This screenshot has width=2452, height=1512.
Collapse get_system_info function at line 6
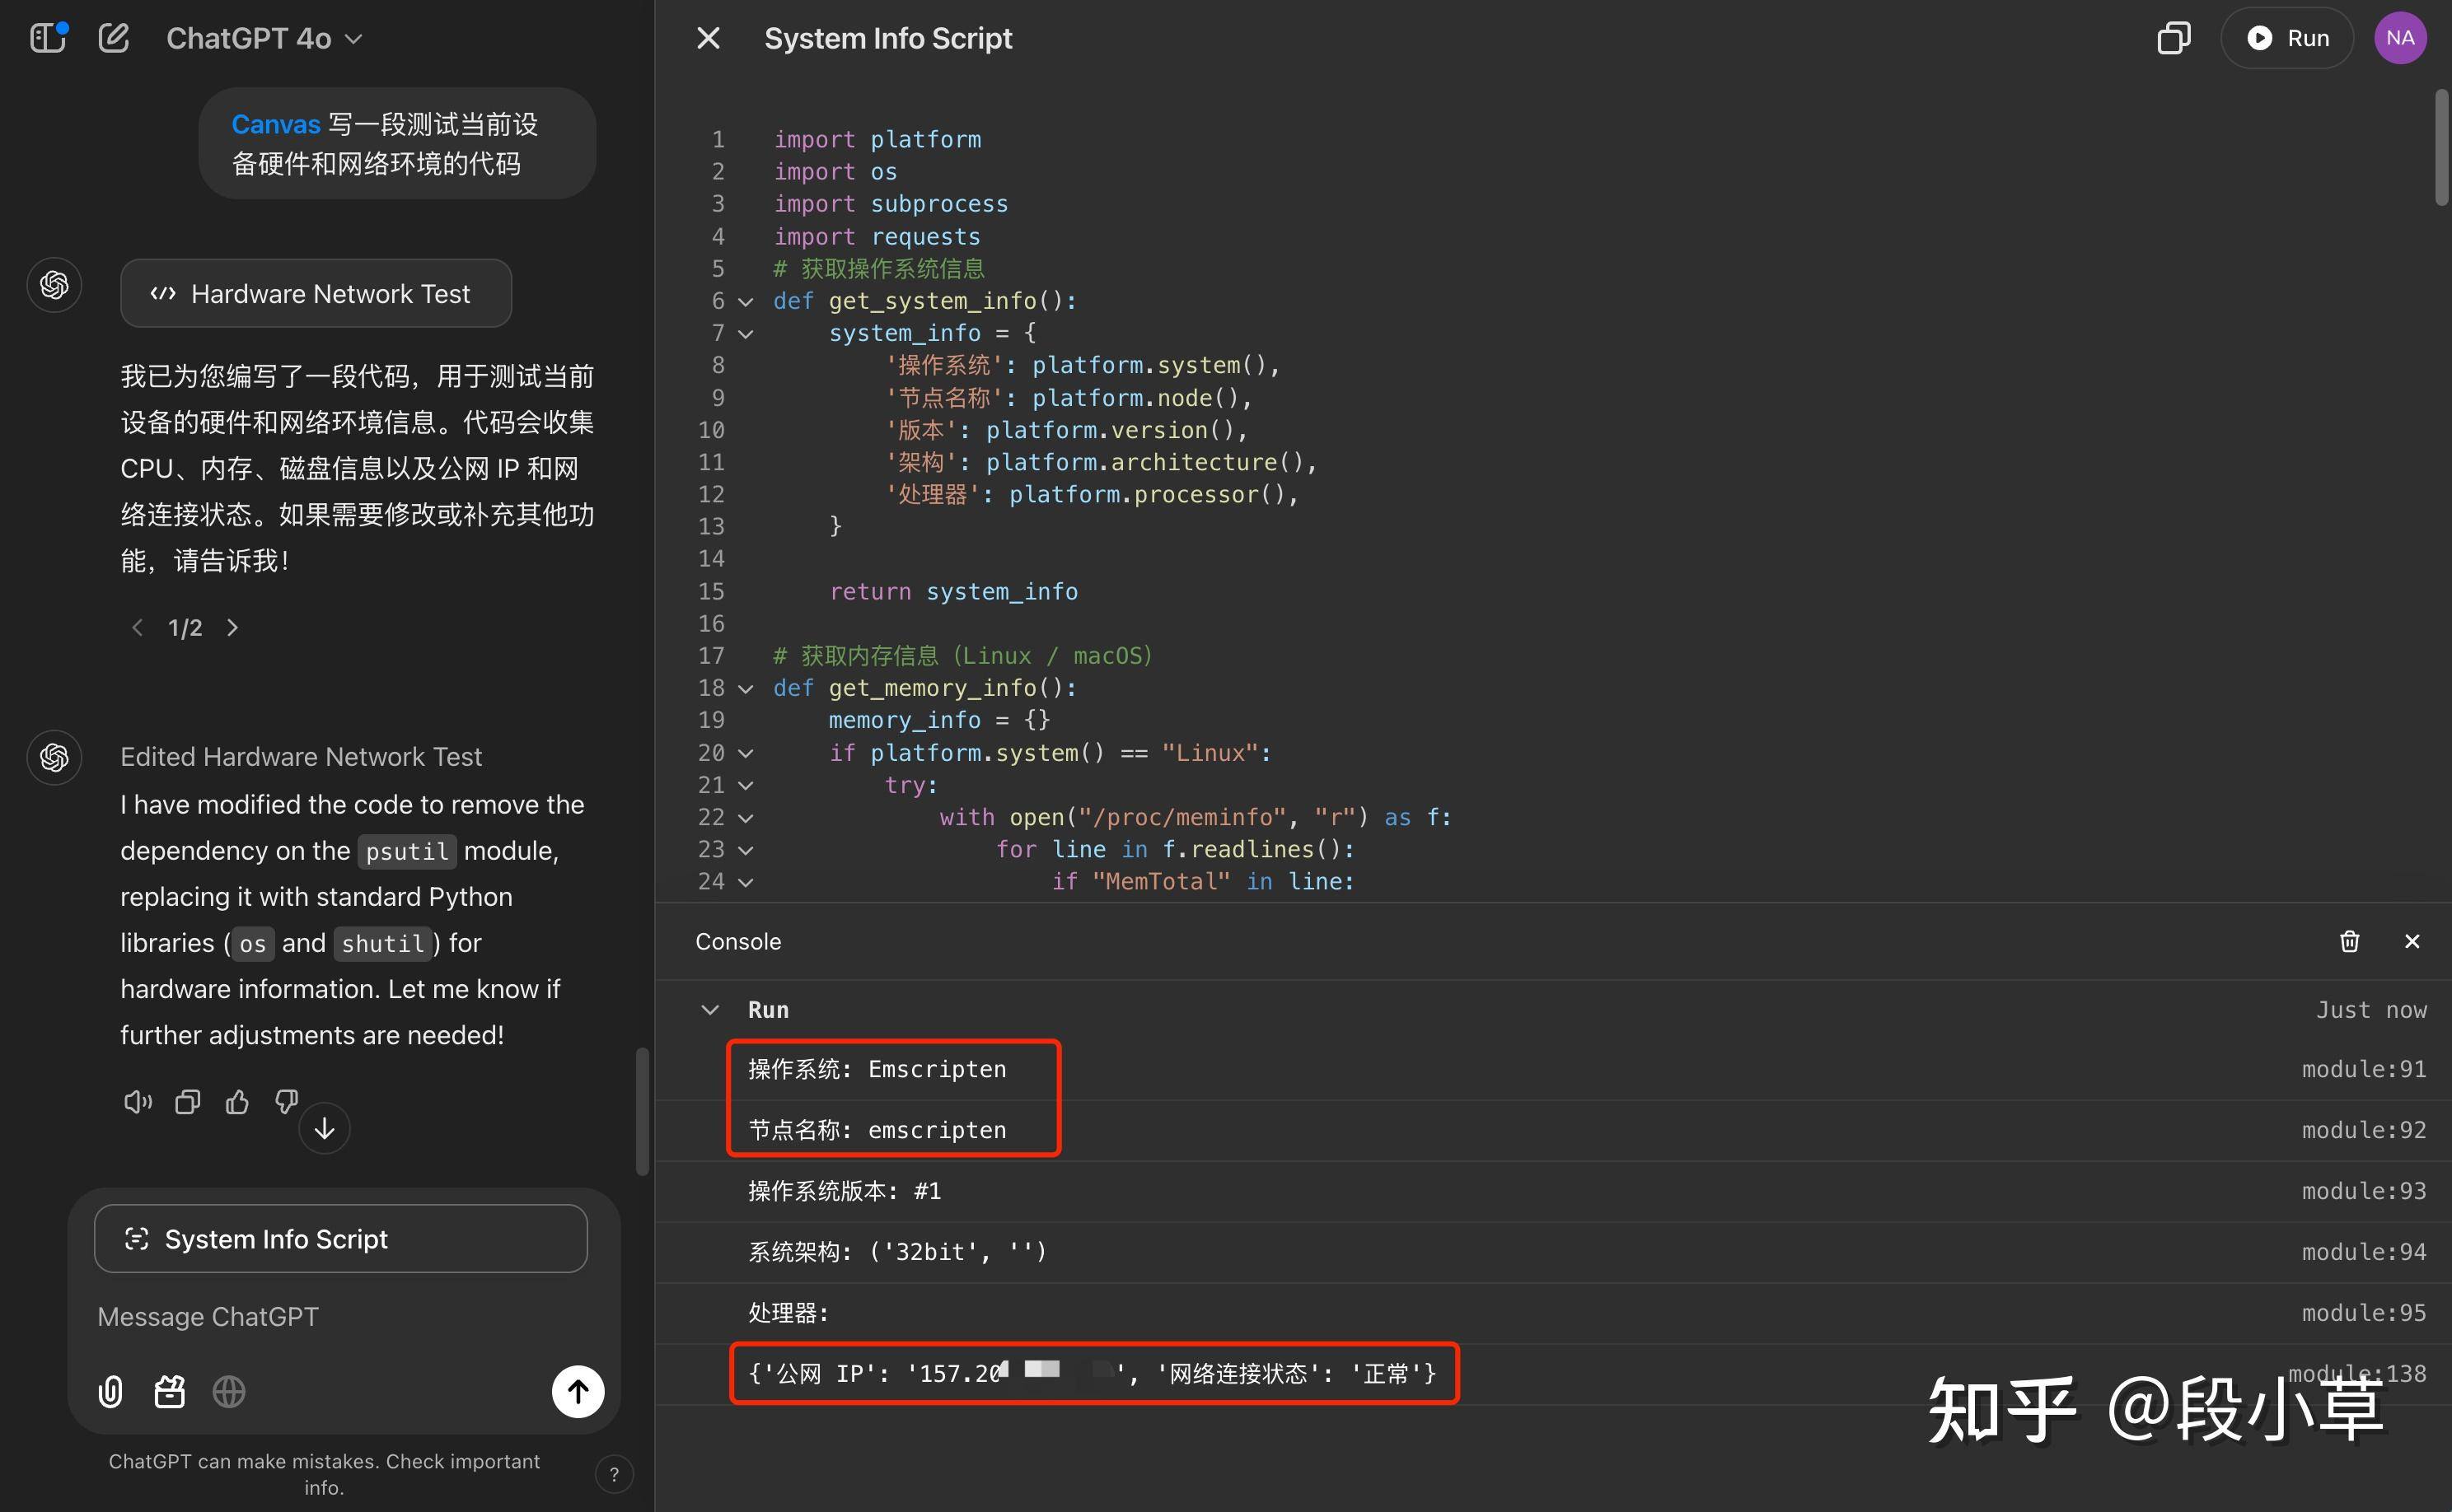(x=746, y=301)
